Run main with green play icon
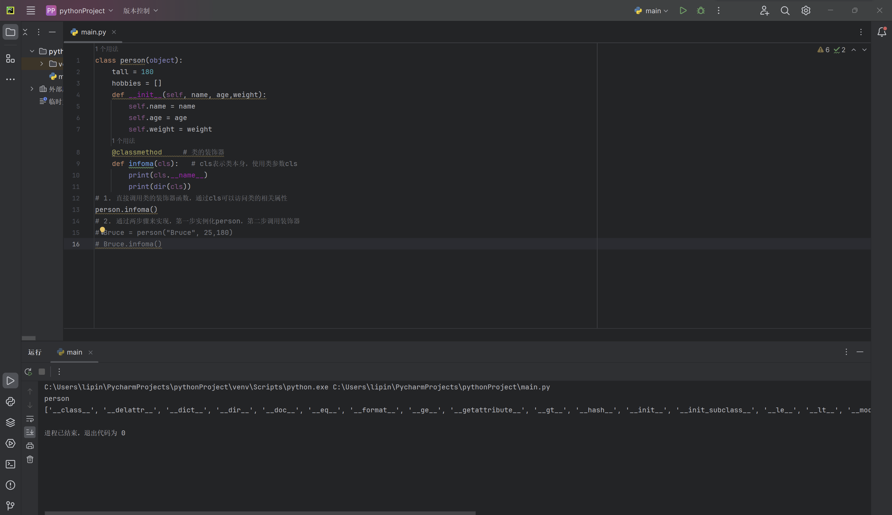 pyautogui.click(x=683, y=10)
